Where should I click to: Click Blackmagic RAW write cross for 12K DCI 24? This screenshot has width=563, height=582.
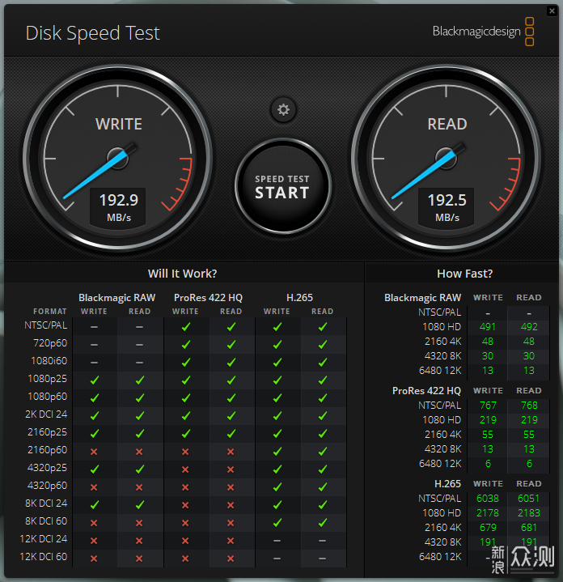[x=94, y=541]
